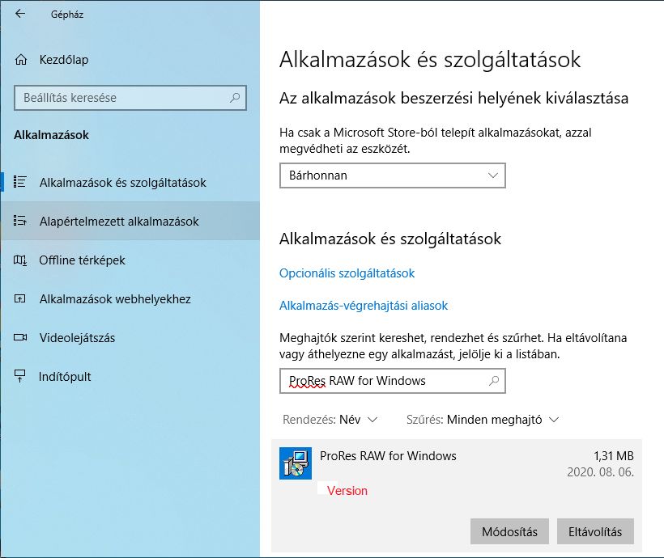Viewport: 664px width, 558px height.
Task: Select Alapértelmezett alkalmazások in sidebar
Action: (x=118, y=222)
